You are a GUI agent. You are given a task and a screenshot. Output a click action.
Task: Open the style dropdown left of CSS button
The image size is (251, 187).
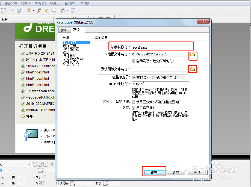[29, 164]
